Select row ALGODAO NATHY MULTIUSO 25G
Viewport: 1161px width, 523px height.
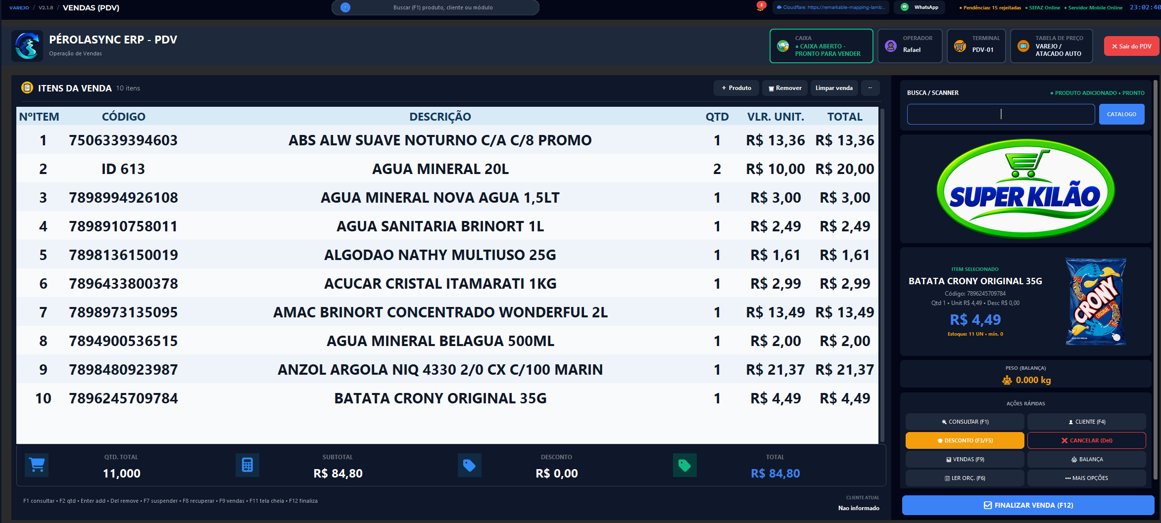pos(447,255)
